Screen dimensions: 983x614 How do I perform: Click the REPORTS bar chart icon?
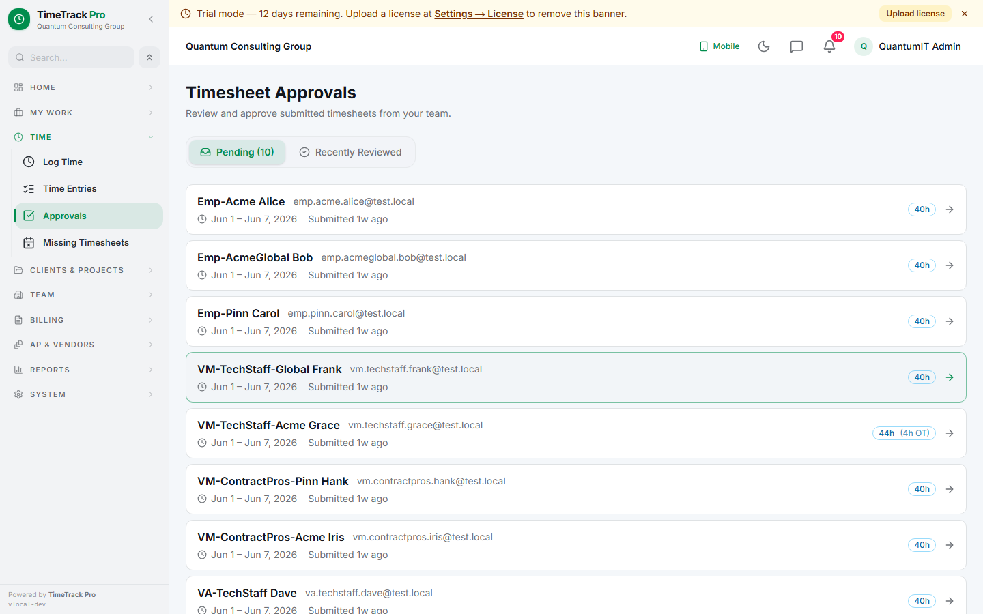[18, 370]
